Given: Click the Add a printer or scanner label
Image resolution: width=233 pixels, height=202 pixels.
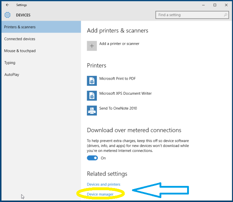Looking at the screenshot, I should click(119, 44).
